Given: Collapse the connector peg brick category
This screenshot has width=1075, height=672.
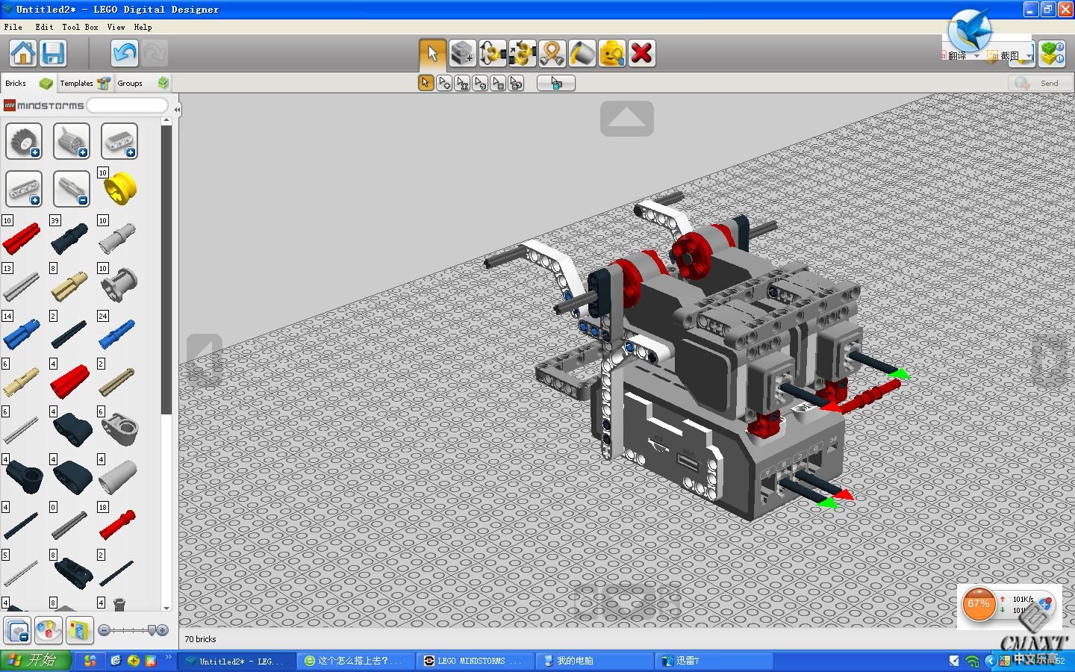Looking at the screenshot, I should (x=72, y=189).
